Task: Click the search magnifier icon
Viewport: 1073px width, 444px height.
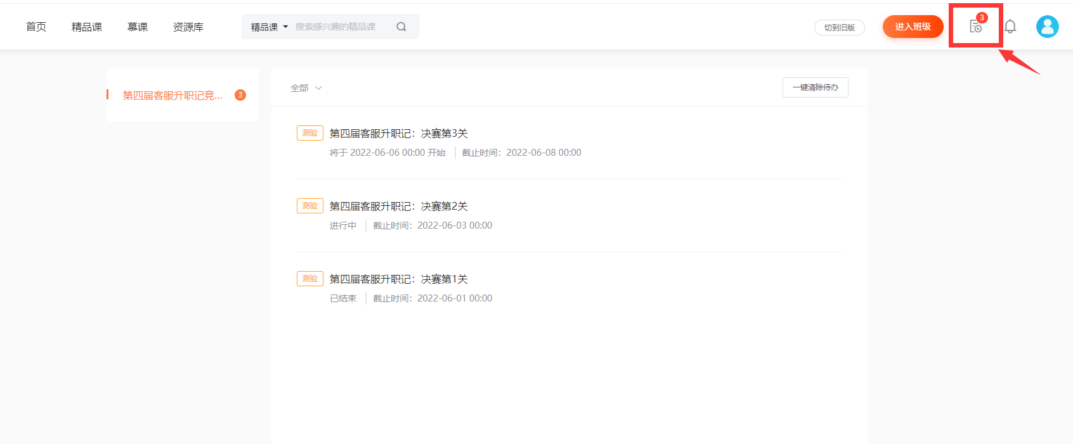Action: tap(401, 27)
